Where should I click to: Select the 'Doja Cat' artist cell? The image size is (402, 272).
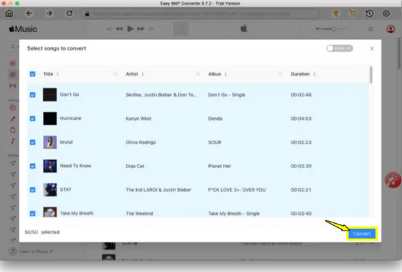(x=135, y=166)
